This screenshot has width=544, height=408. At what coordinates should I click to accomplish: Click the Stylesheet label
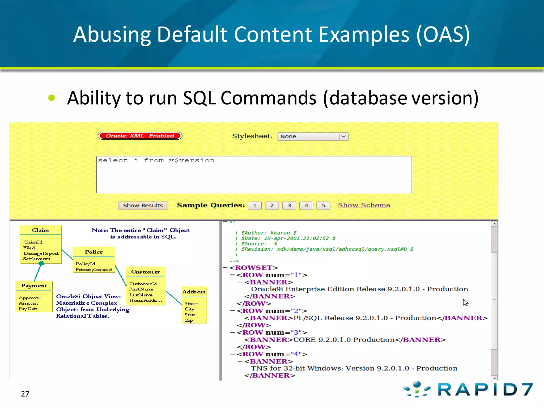(x=252, y=136)
